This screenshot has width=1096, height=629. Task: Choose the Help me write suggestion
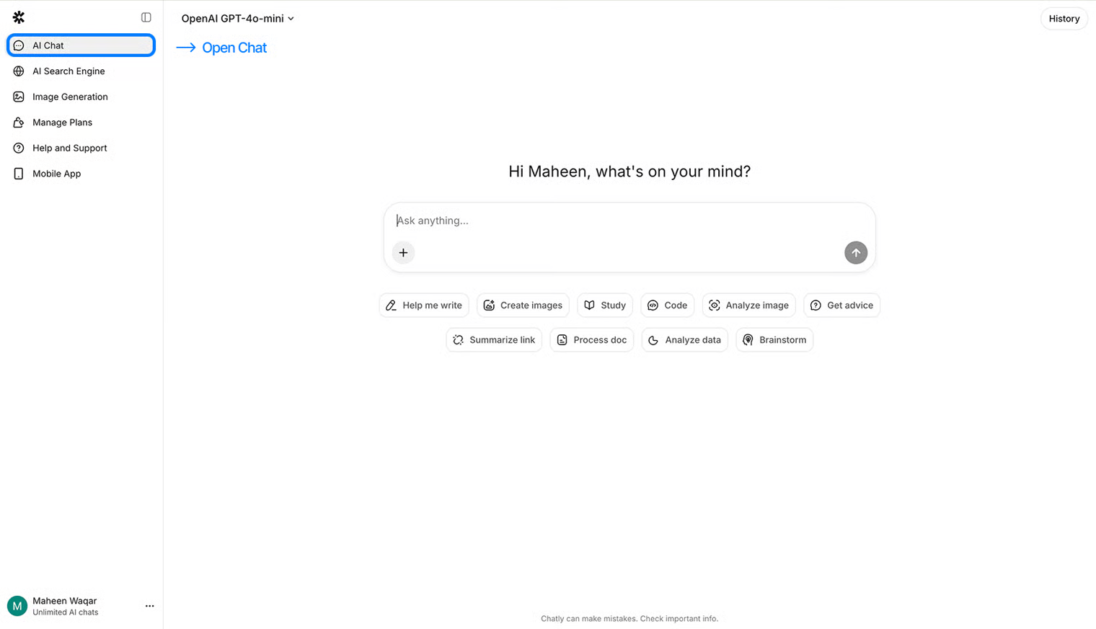pos(424,305)
